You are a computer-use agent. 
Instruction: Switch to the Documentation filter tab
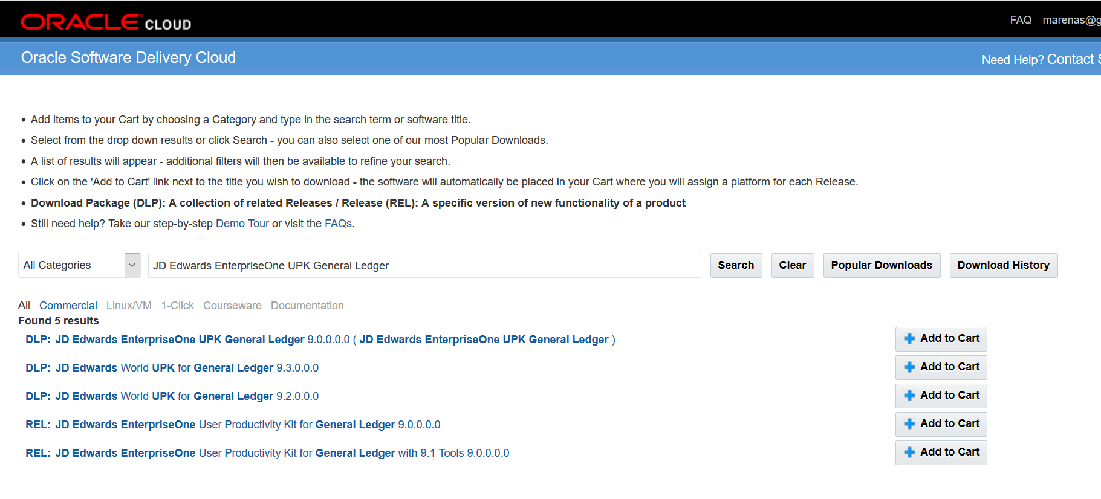click(x=307, y=306)
